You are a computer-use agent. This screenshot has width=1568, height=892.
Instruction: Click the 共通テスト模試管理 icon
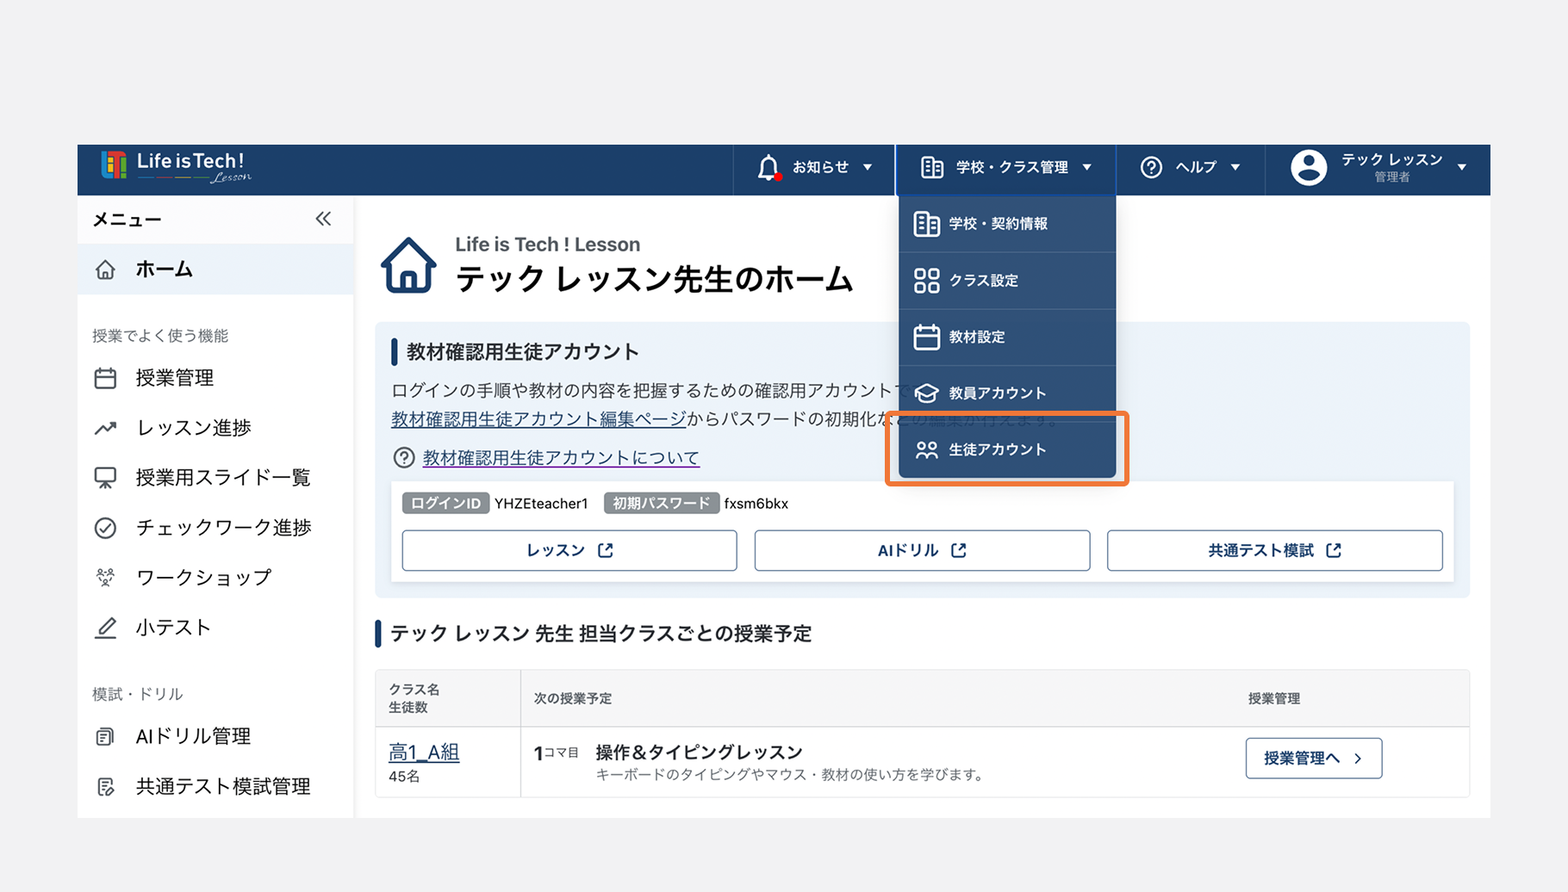(x=105, y=785)
